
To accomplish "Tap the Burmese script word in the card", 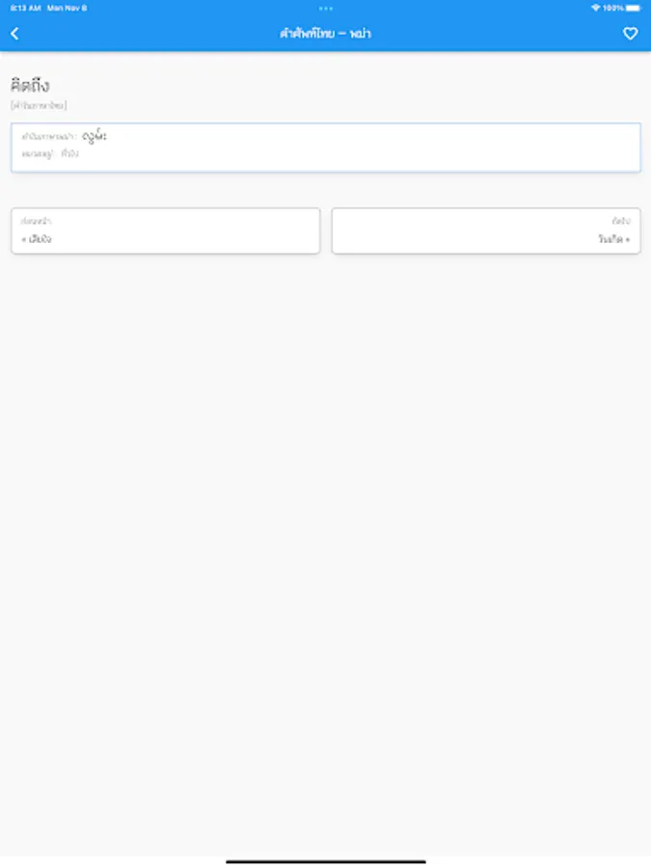I will click(x=95, y=137).
